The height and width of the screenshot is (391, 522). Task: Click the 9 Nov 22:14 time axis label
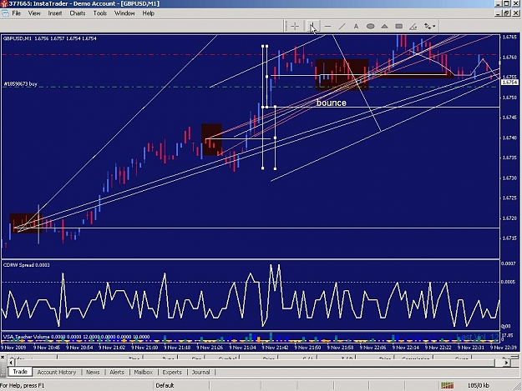click(405, 348)
